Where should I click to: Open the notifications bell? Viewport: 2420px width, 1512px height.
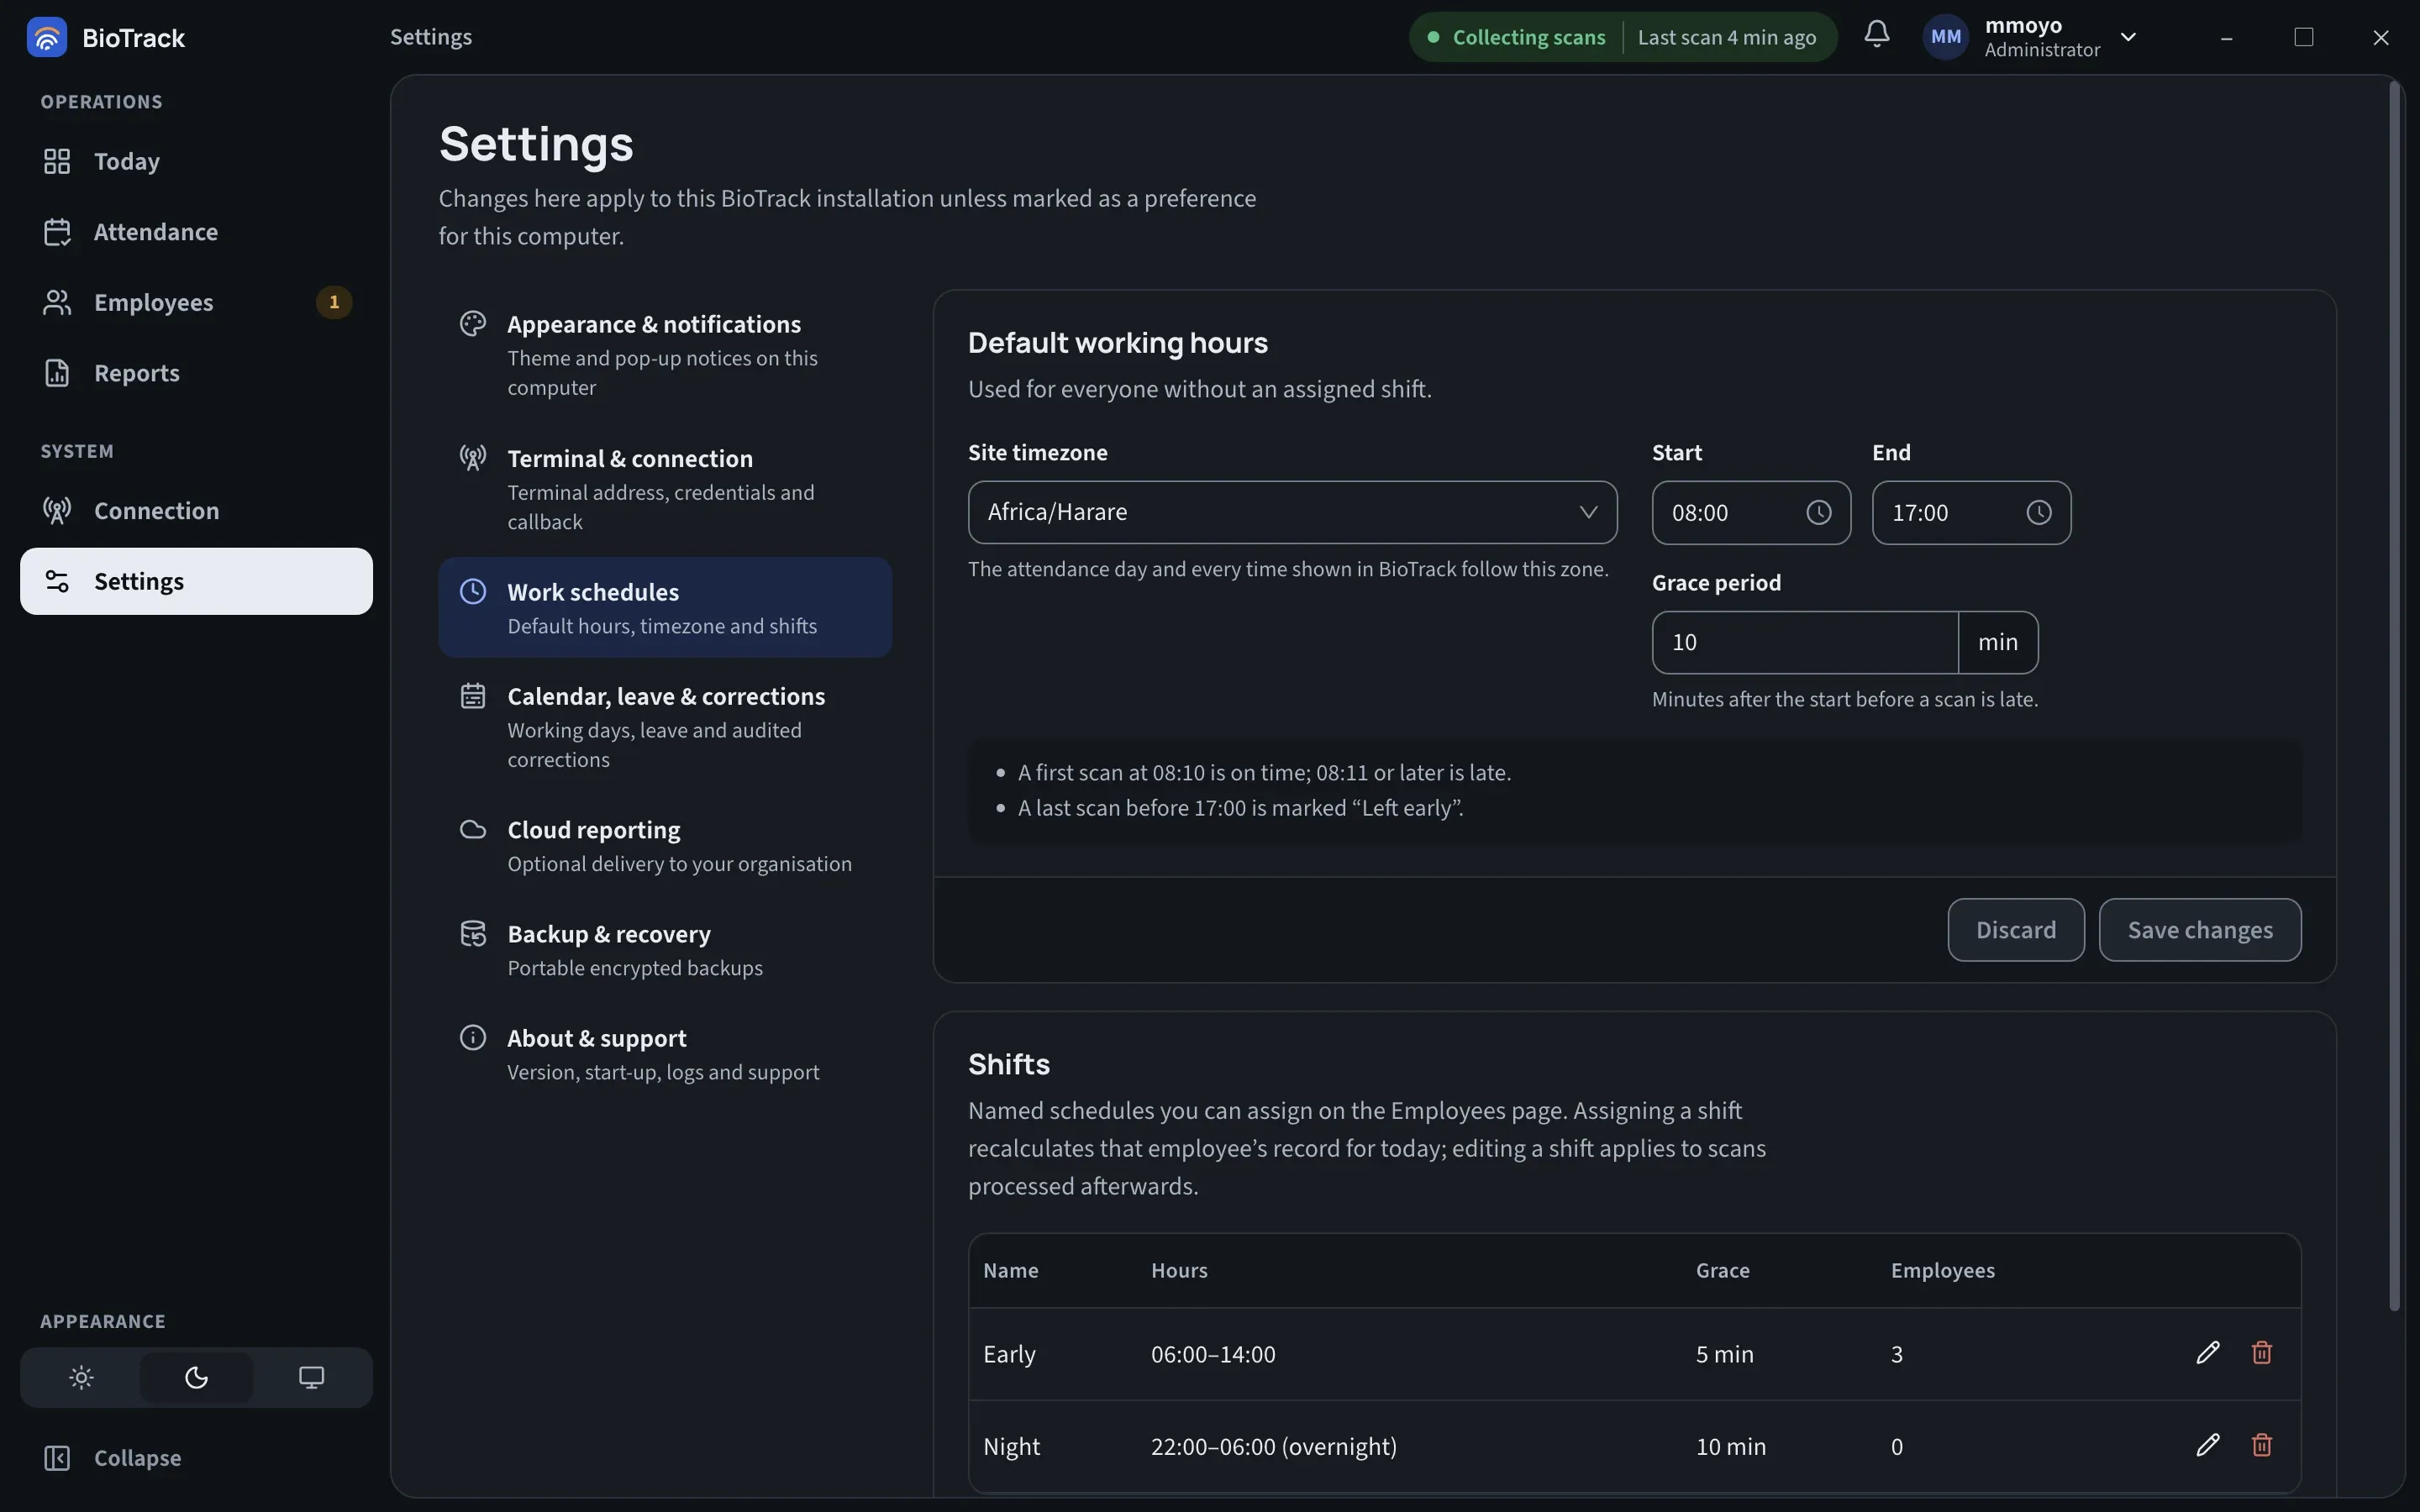[x=1876, y=35]
